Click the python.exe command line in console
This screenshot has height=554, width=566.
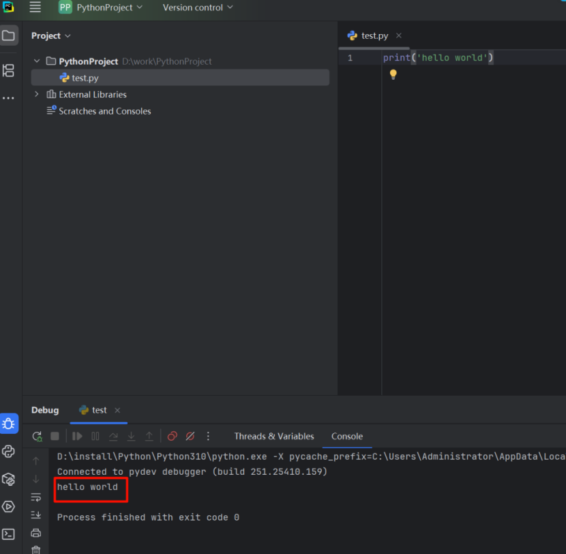point(311,456)
